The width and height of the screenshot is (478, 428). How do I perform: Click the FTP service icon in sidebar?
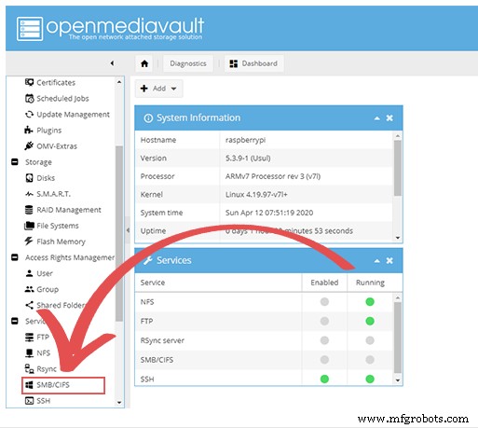[x=29, y=337]
